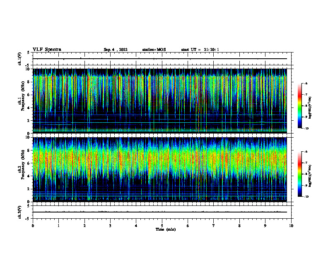Click the ch.2 color bar "-7" tick
328x253 pixels.
pyautogui.click(x=305, y=163)
